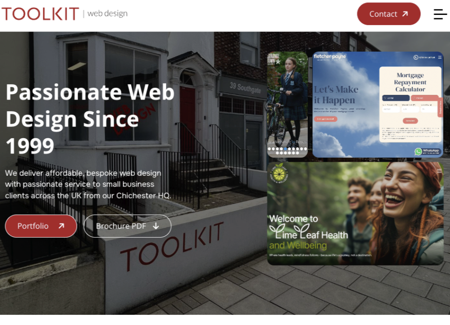
Task: Open the Contact page button
Action: (389, 14)
